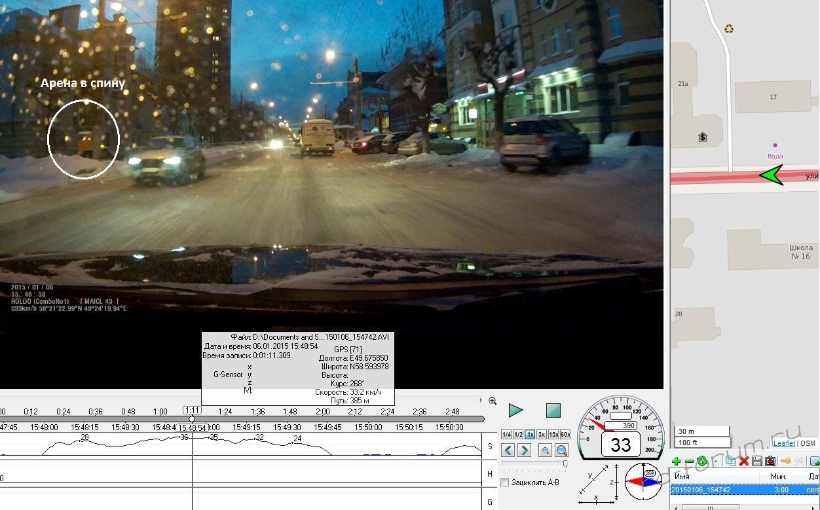Open the Leaflet link on map
This screenshot has height=510, width=820.
(x=784, y=443)
